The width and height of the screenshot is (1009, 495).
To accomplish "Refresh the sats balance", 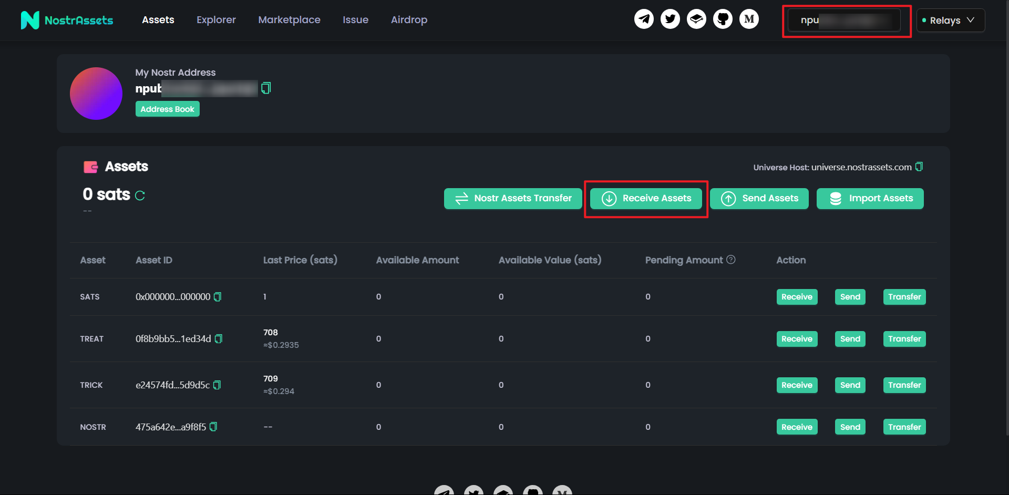I will pyautogui.click(x=140, y=195).
